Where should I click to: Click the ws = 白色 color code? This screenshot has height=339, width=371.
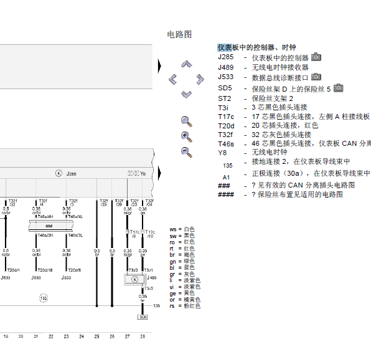click(182, 229)
